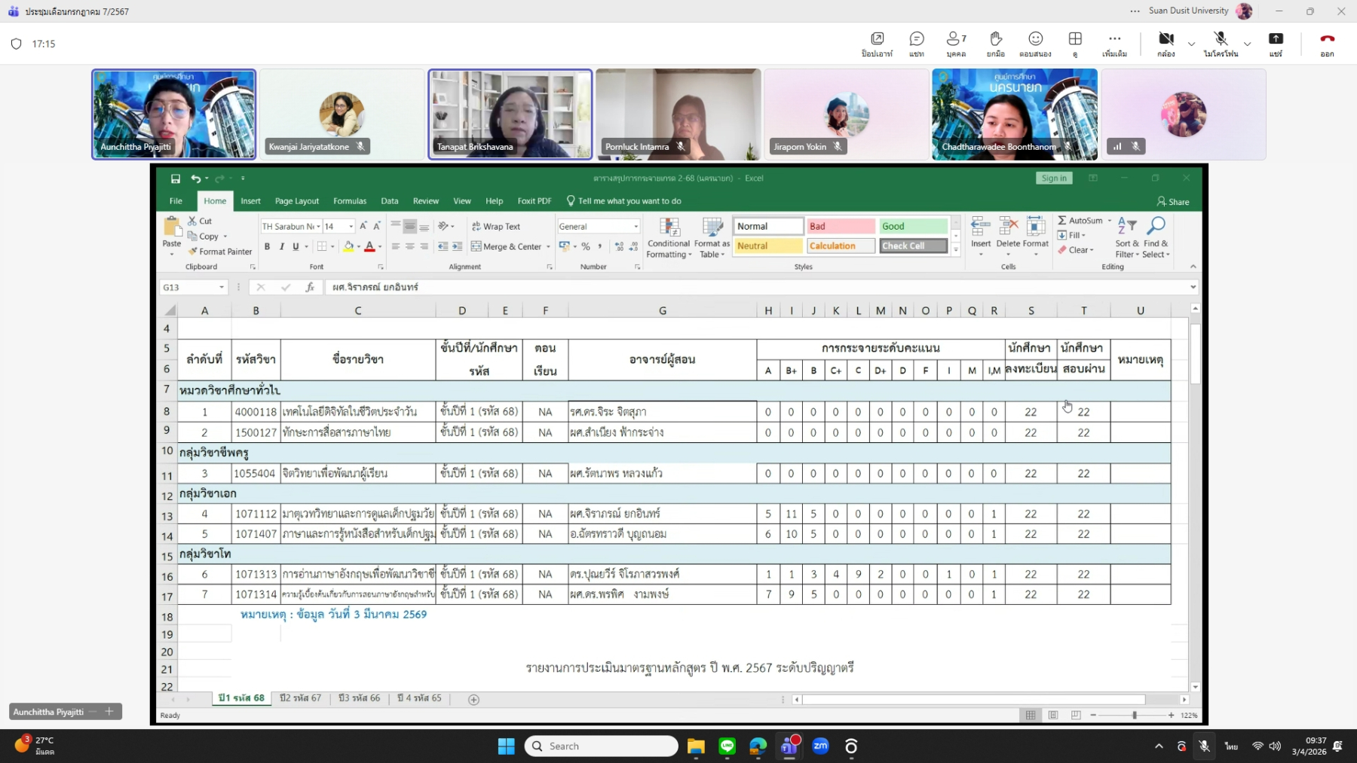
Task: Expand the font size dropdown
Action: tap(351, 227)
